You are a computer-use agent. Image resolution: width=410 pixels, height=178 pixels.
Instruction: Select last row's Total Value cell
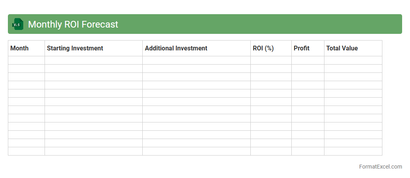click(353, 151)
